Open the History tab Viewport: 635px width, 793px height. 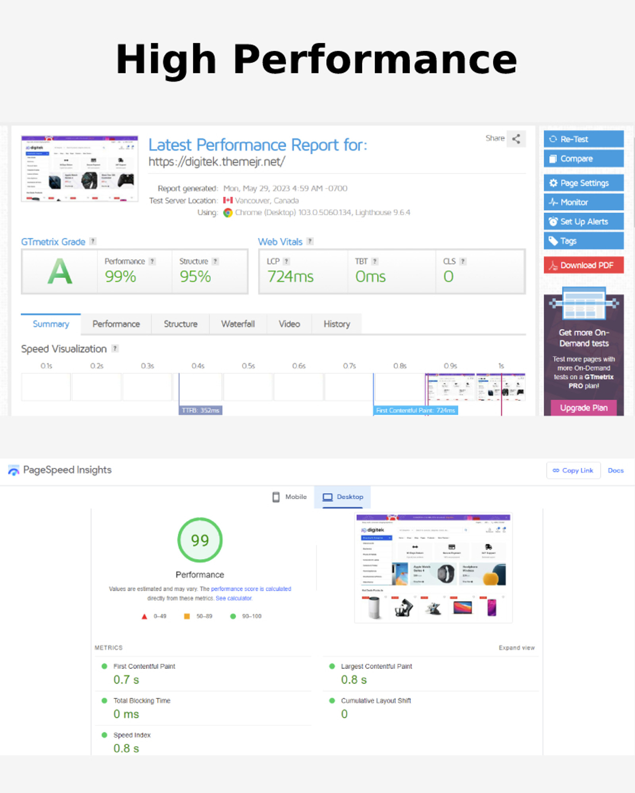[x=337, y=324]
